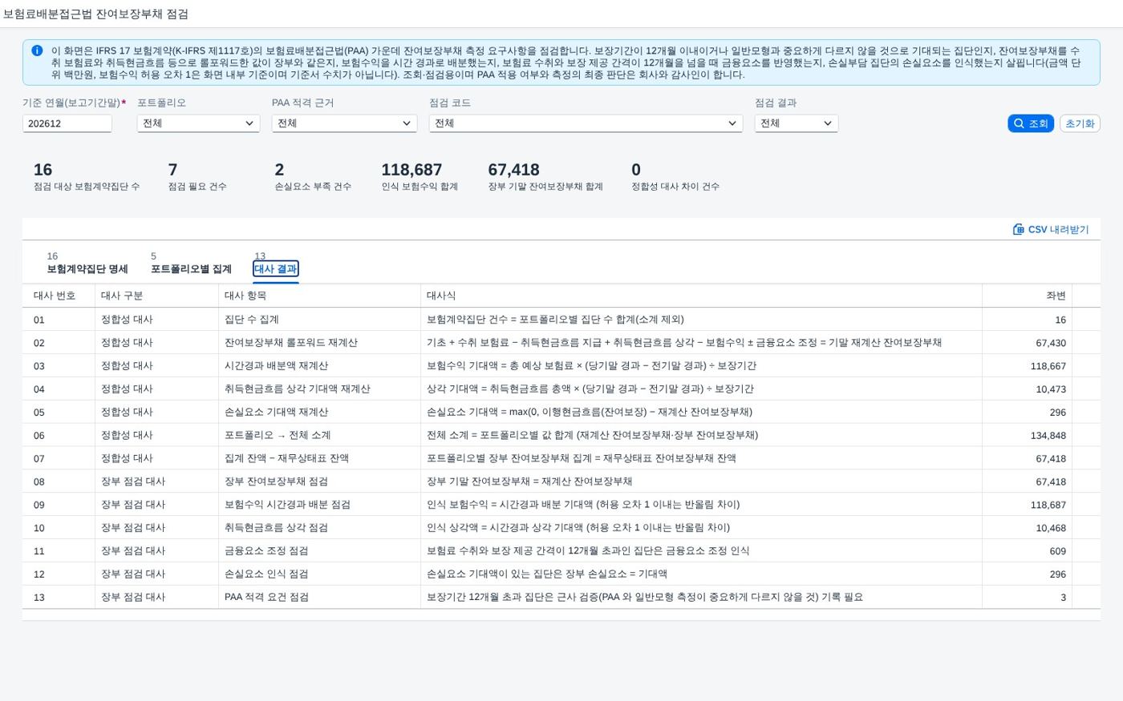Click the 인식 보험수익 합계 value 118,687

click(411, 170)
